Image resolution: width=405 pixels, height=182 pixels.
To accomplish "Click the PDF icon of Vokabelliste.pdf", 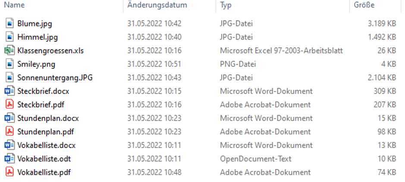I will [9, 173].
